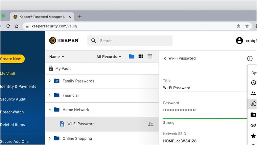Go to Security Audit in sidebar
This screenshot has width=257, height=145.
coord(13,99)
